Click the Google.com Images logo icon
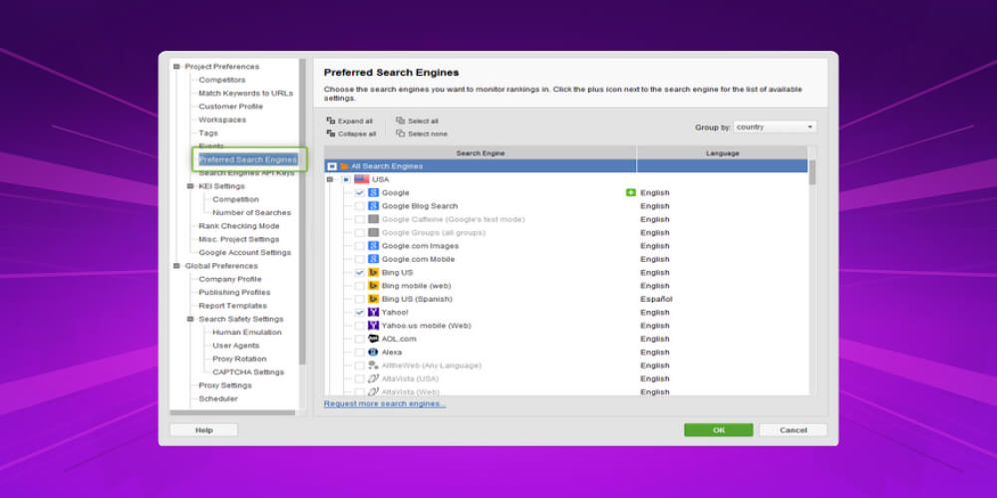 [x=373, y=246]
